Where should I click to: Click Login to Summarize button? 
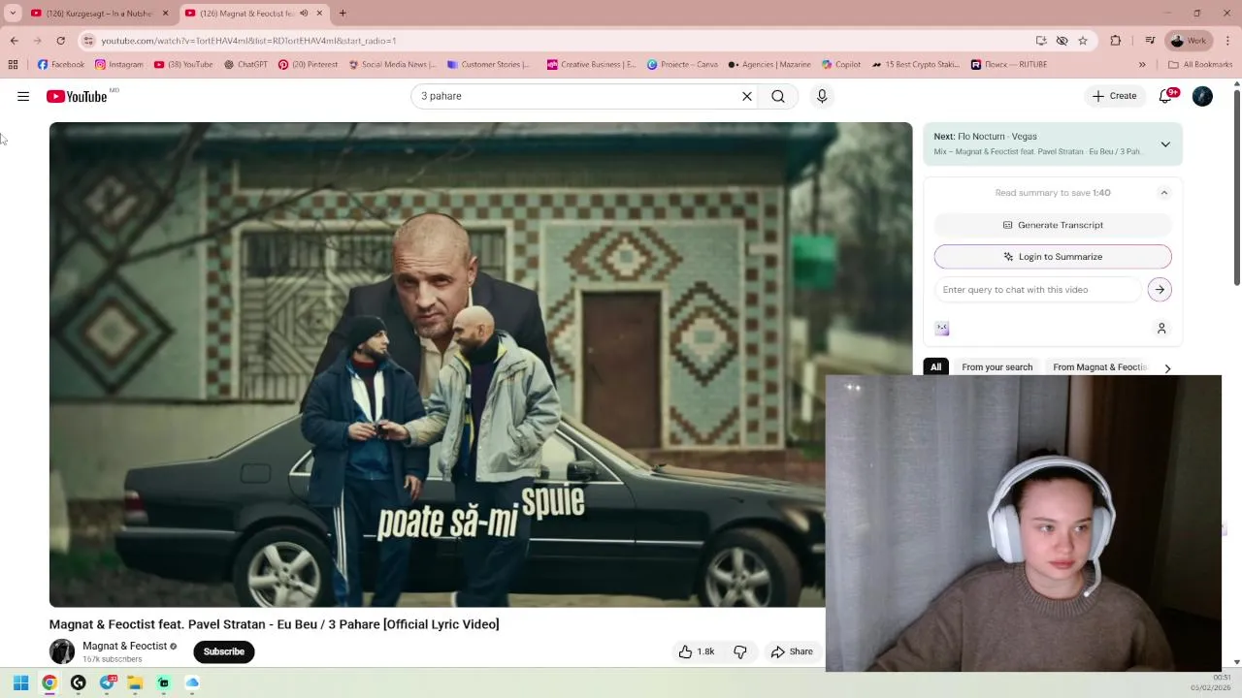[x=1053, y=257]
